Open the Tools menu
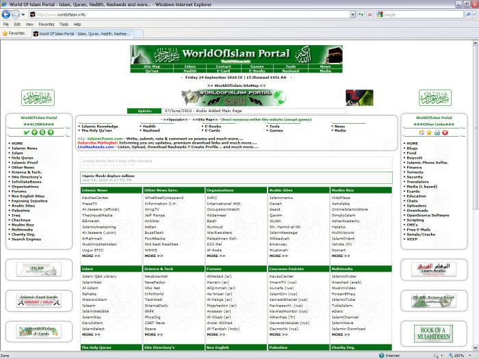 (64, 24)
